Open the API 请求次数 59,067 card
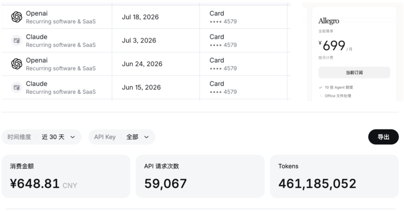This screenshot has height=212, width=404. [200, 176]
